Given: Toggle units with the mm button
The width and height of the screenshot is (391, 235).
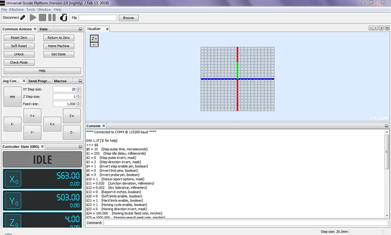Looking at the screenshot, I should click(x=13, y=97).
